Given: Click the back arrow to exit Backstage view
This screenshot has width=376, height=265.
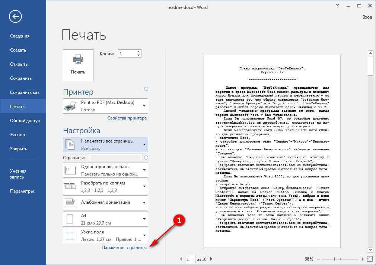Looking at the screenshot, I should click(x=15, y=16).
